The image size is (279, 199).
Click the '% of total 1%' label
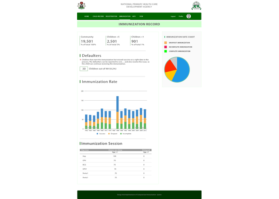click(x=138, y=45)
